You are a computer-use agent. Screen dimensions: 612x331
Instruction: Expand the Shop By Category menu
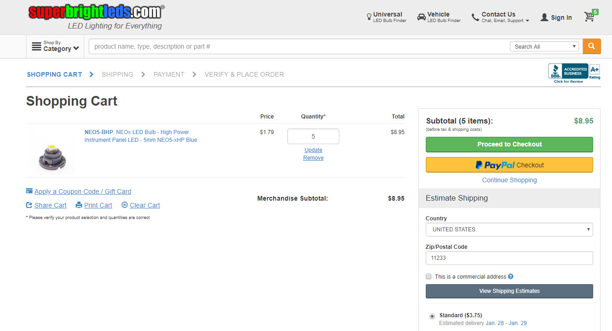pos(55,46)
